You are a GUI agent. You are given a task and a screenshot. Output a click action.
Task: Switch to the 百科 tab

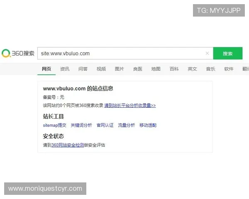(x=174, y=69)
